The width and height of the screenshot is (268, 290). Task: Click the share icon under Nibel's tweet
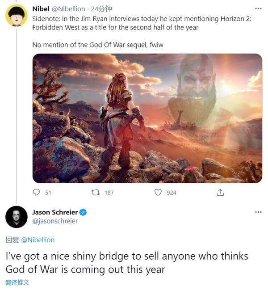coord(220,193)
